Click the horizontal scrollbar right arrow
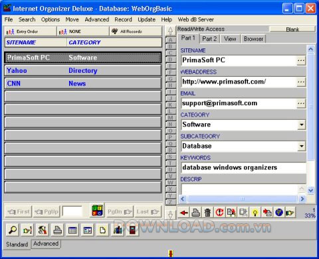This screenshot has height=259, width=319. tap(302, 199)
